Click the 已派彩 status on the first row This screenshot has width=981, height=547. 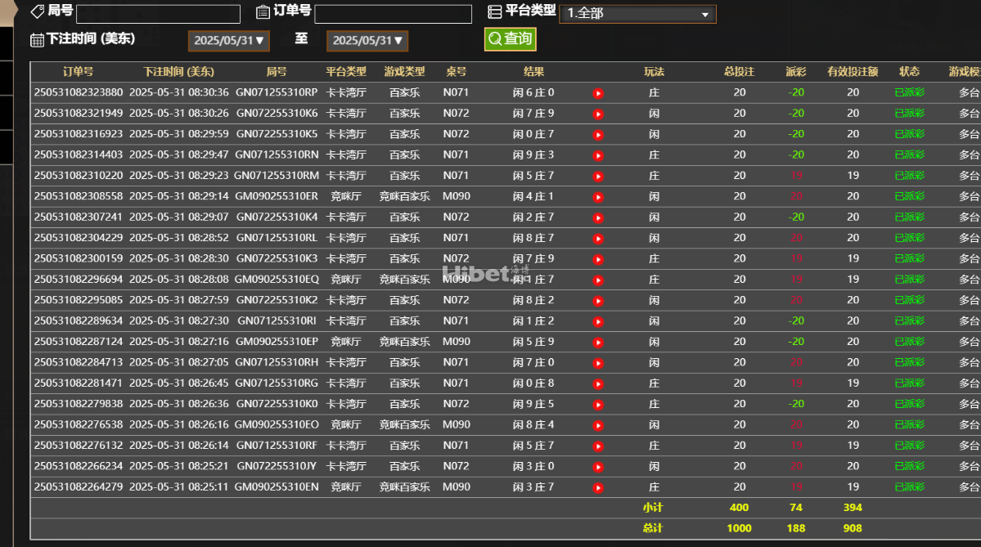(909, 92)
